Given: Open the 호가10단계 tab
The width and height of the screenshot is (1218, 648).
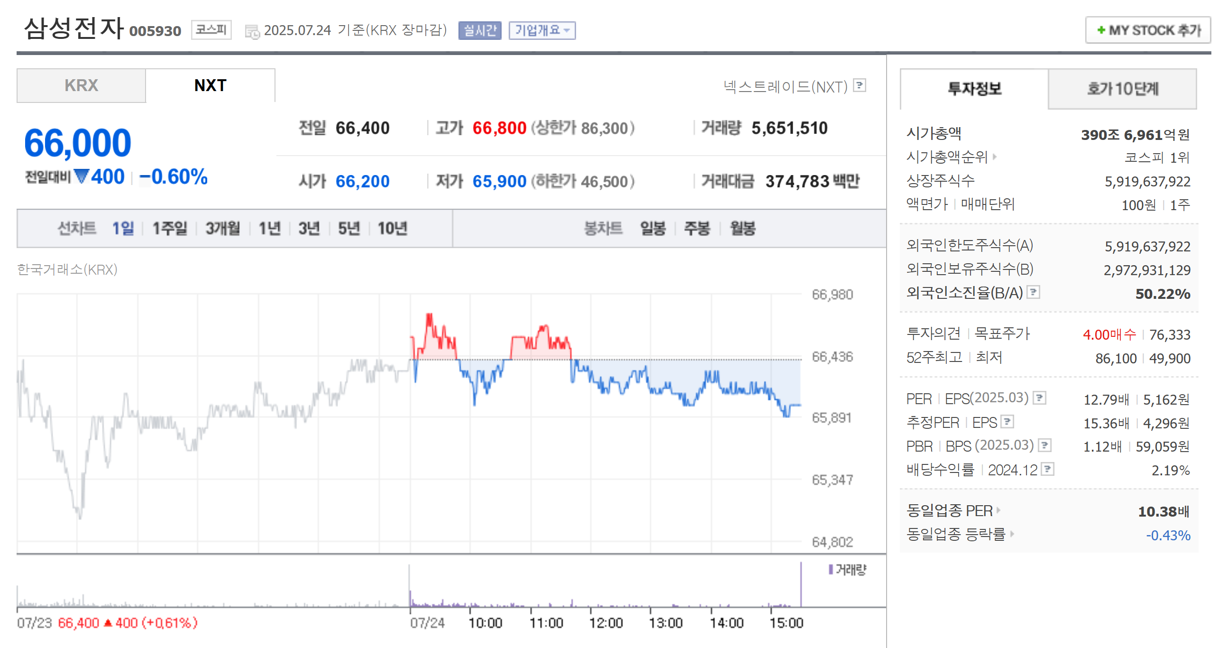Looking at the screenshot, I should [x=1122, y=89].
